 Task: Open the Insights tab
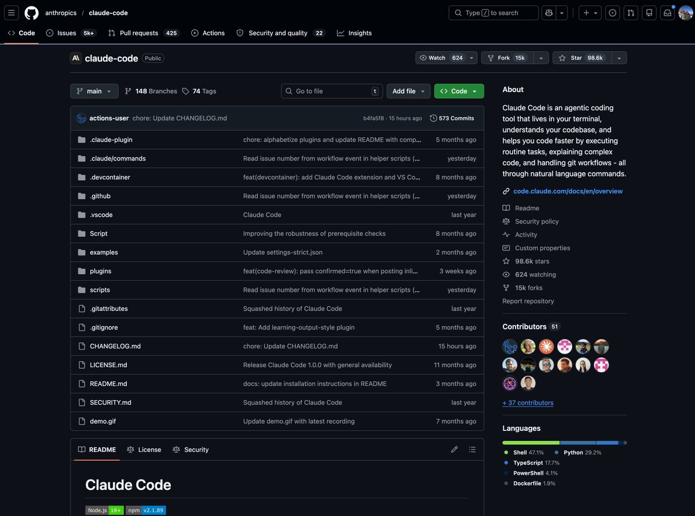point(354,33)
